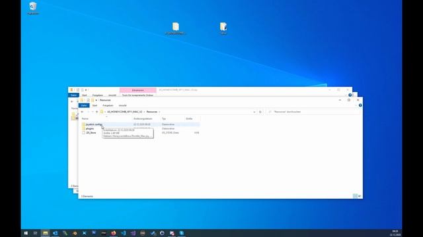
Task: Click the Resources search field
Action: point(313,112)
